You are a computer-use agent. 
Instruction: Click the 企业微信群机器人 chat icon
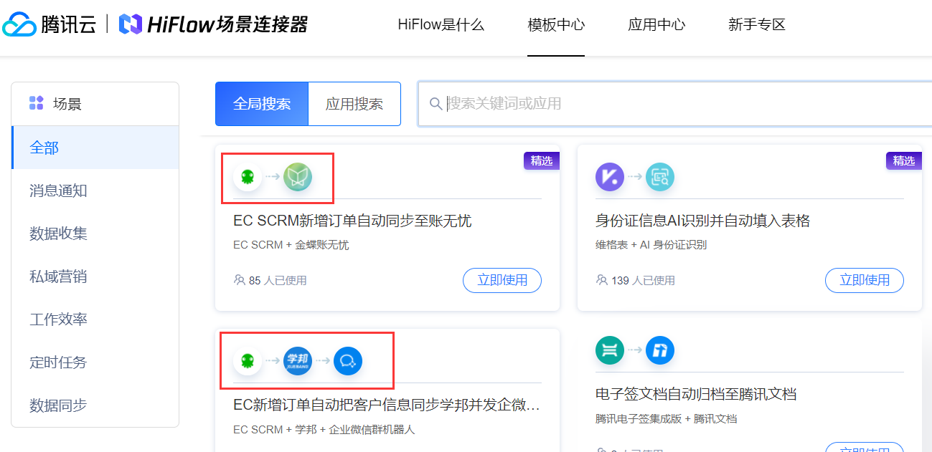coord(347,361)
